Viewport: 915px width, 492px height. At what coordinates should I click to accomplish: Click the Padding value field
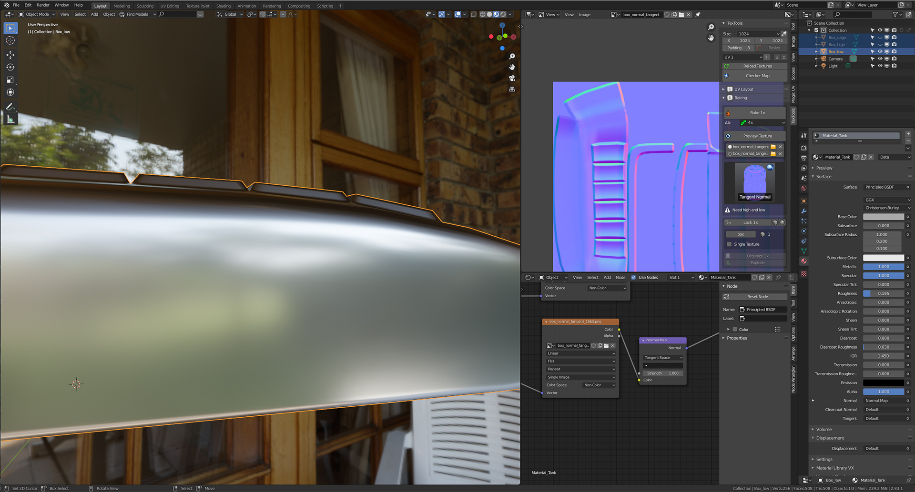(x=738, y=48)
